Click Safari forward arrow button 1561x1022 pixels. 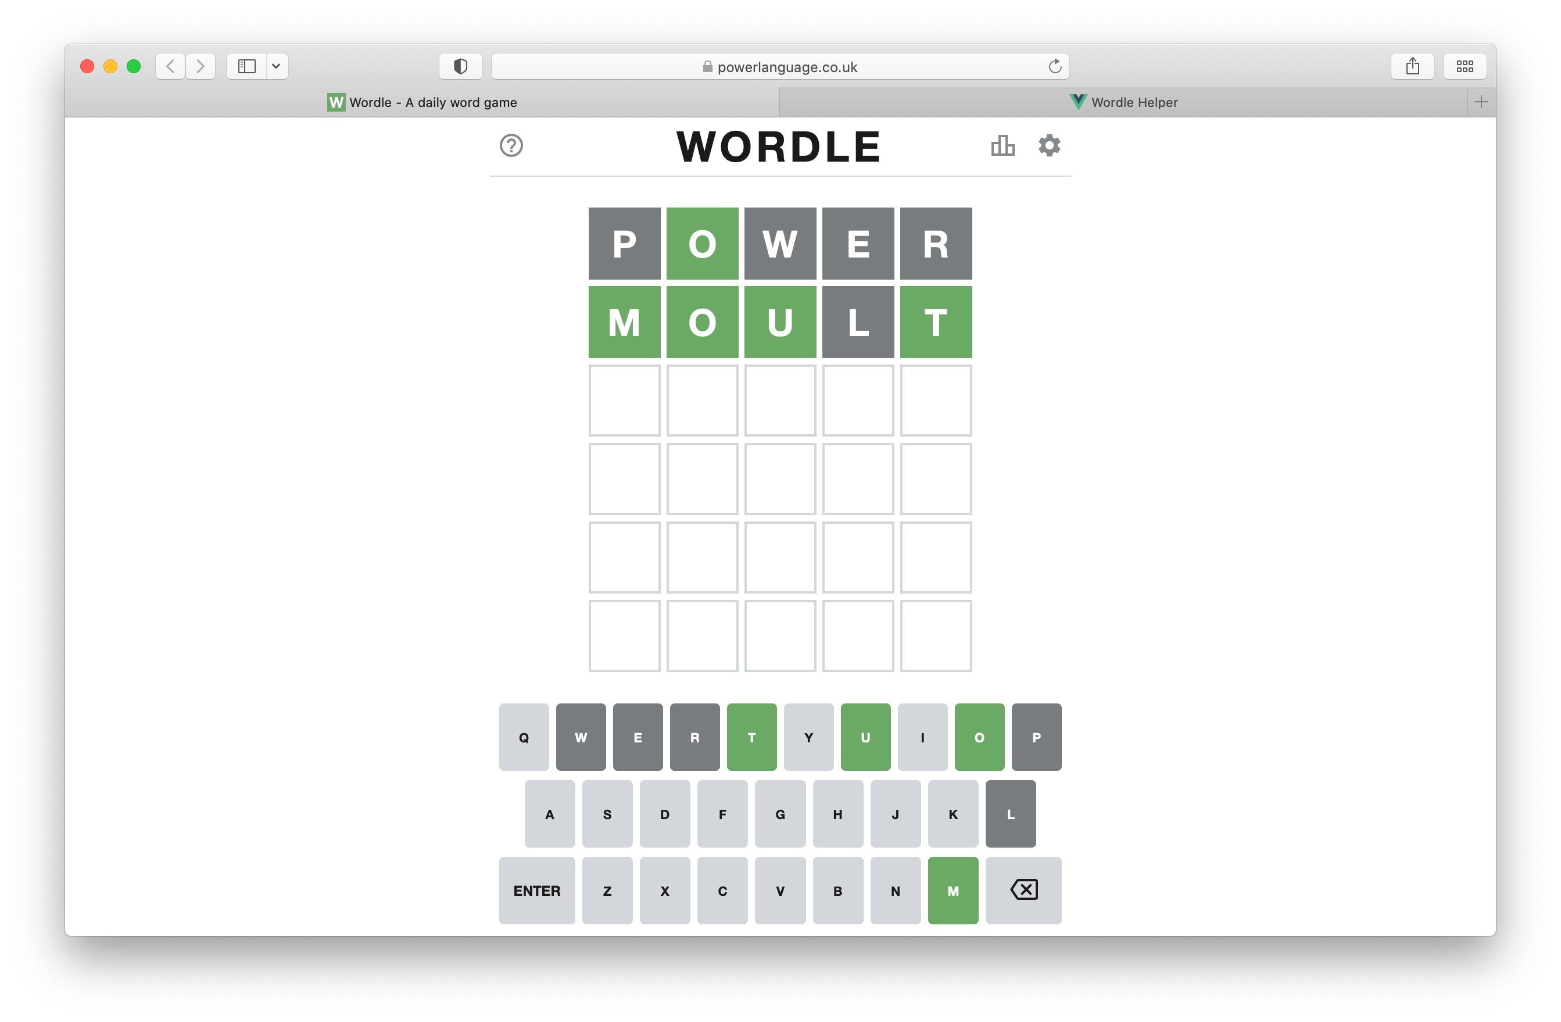point(201,66)
